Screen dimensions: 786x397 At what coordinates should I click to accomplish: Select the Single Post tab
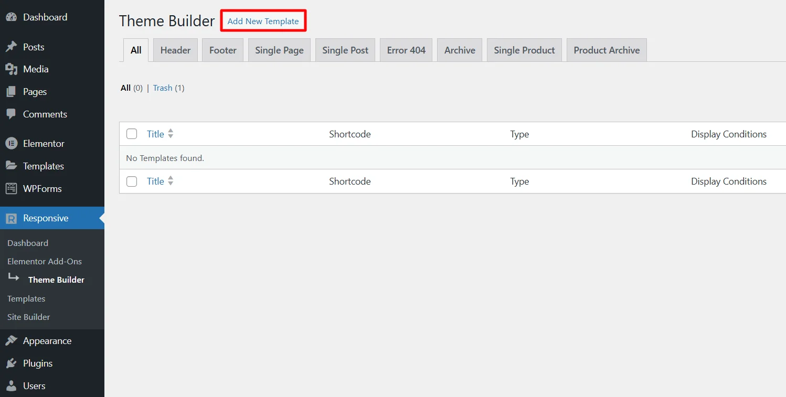click(345, 50)
